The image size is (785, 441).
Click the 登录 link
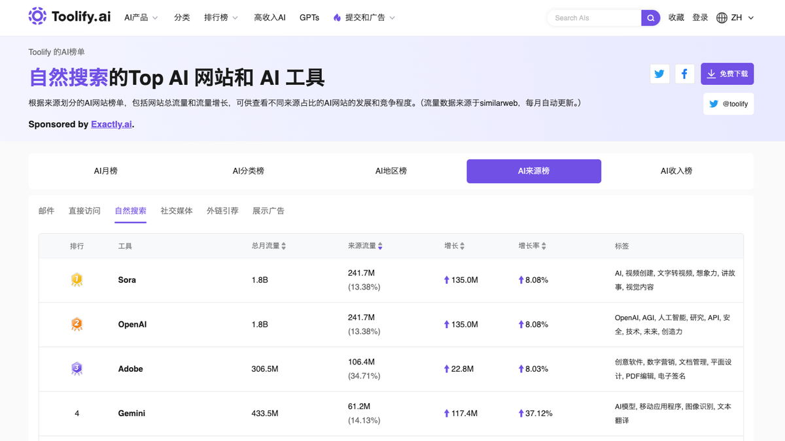pyautogui.click(x=700, y=18)
